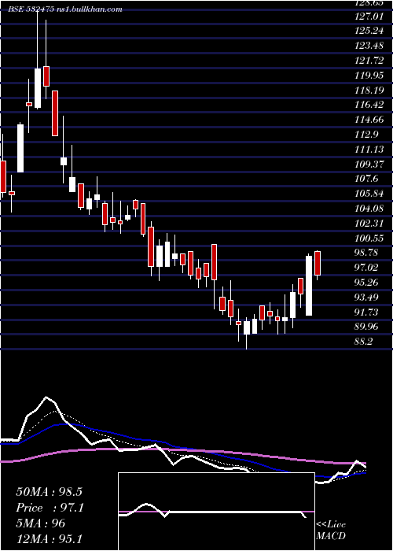Click the 109.37 price axis label
393x551 pixels.
point(369,165)
